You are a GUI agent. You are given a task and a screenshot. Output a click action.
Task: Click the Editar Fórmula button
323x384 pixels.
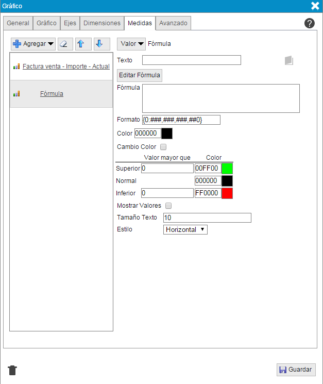pyautogui.click(x=140, y=75)
